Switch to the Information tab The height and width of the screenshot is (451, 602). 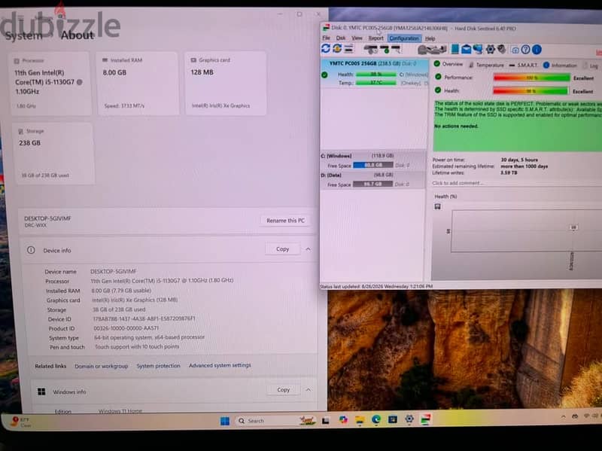(560, 66)
